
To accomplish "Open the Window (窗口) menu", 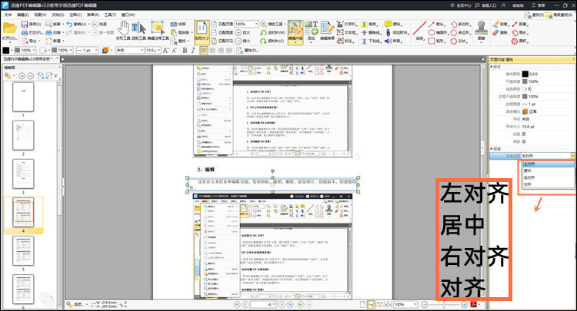I will (128, 15).
